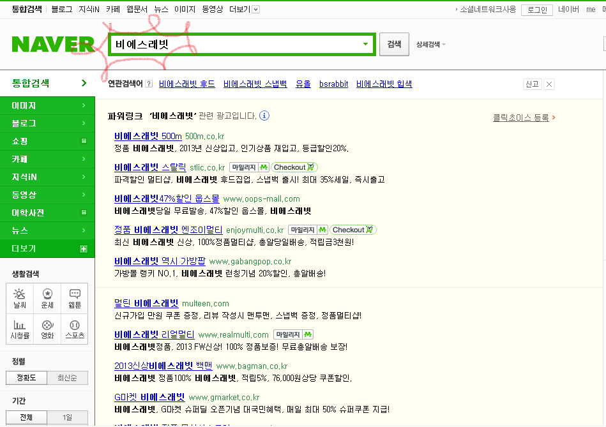Screen dimensions: 606x427
Task: Click help icon beside 연관검색어
Action: click(x=149, y=84)
